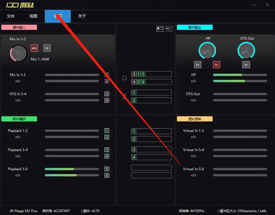
Task: Click 缓冲区大小: 256samples / safe status
Action: click(243, 211)
